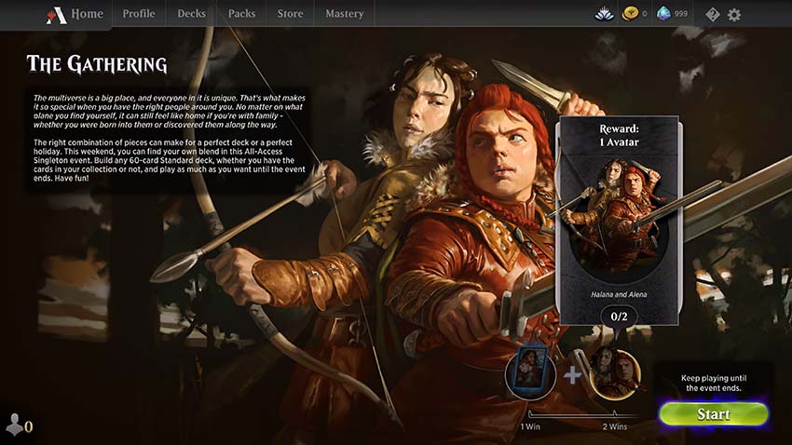Click the 0/2 progress bubble
The image size is (792, 445).
619,317
